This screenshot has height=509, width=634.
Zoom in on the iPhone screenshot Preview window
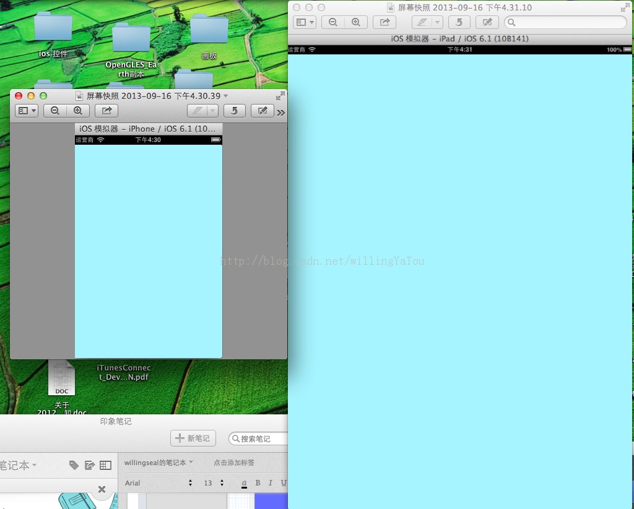pyautogui.click(x=78, y=111)
